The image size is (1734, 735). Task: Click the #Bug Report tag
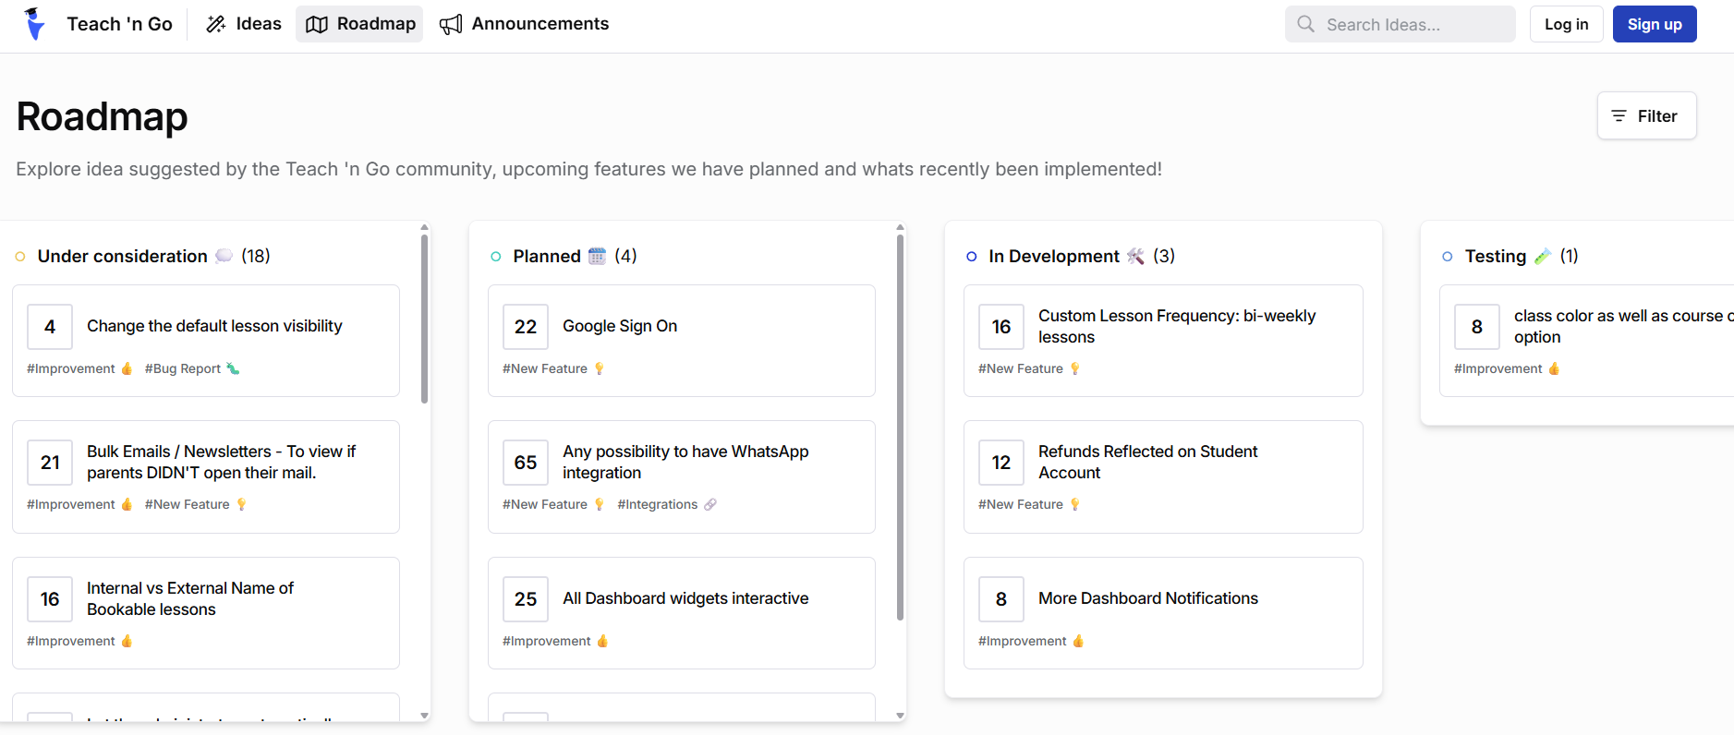(192, 368)
